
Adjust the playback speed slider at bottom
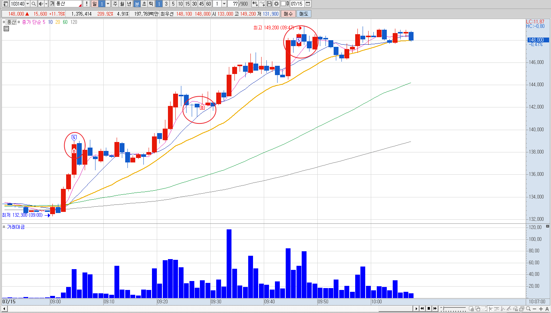[x=453, y=309]
